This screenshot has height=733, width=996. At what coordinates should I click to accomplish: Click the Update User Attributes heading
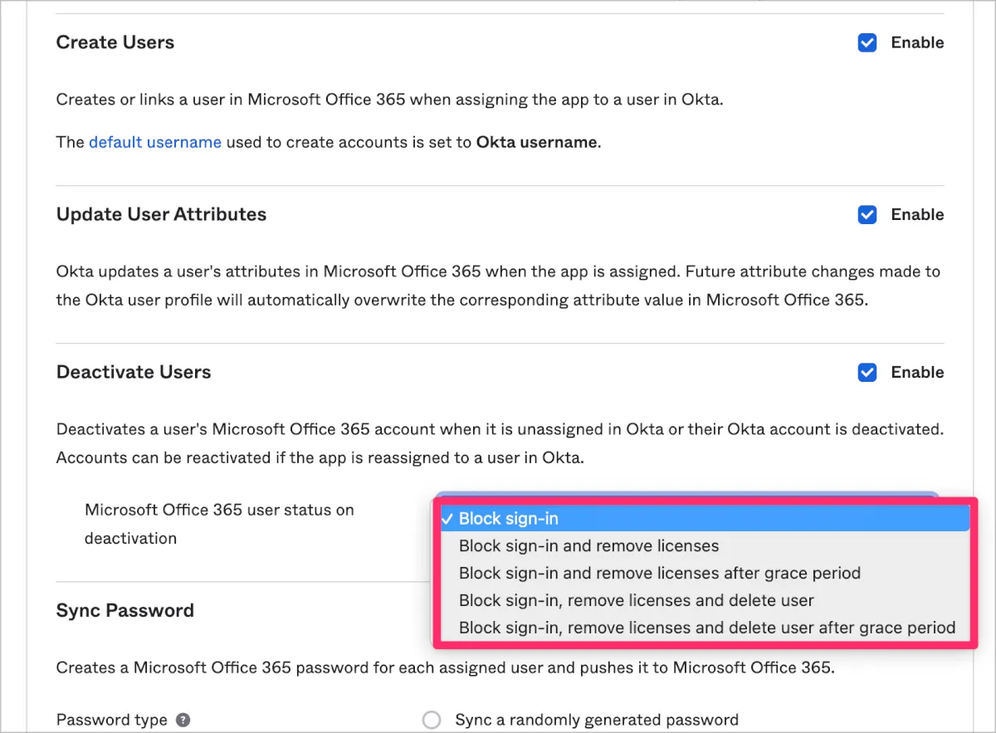tap(161, 215)
